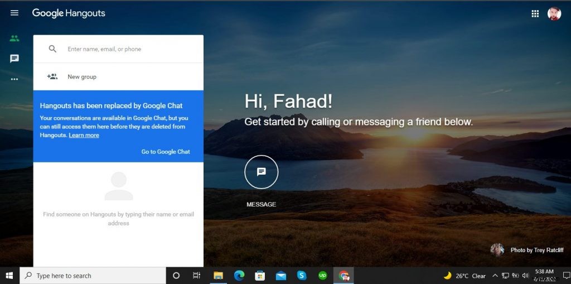Expand the More options ellipsis in sidebar
Screen dimensions: 571x284
point(14,79)
